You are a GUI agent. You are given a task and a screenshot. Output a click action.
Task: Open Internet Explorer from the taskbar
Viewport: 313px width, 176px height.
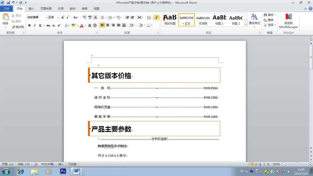(x=20, y=171)
